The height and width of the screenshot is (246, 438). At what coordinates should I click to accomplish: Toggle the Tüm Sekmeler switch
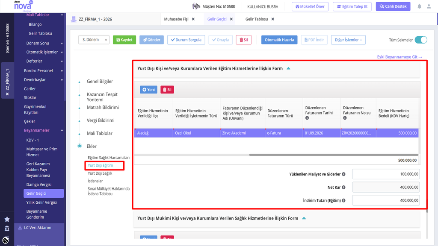point(421,40)
